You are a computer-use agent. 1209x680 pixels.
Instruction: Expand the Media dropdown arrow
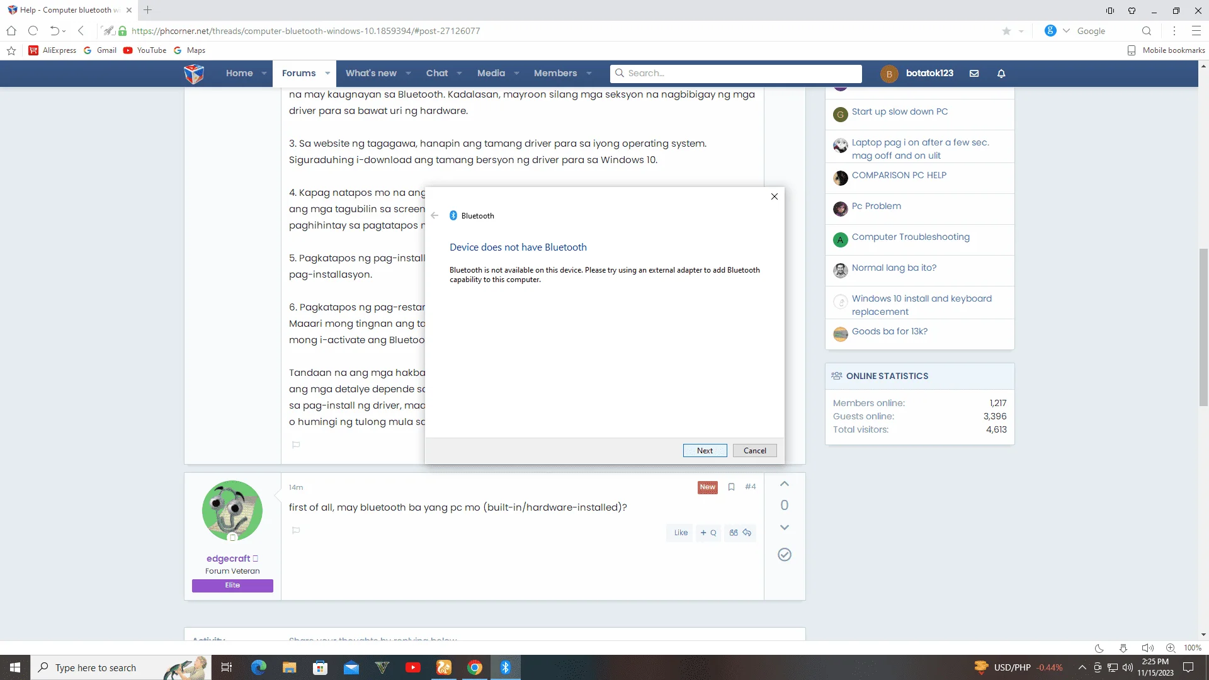(x=516, y=74)
